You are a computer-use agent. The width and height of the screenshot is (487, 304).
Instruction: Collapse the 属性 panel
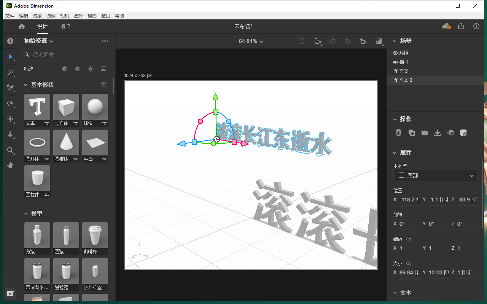point(395,153)
